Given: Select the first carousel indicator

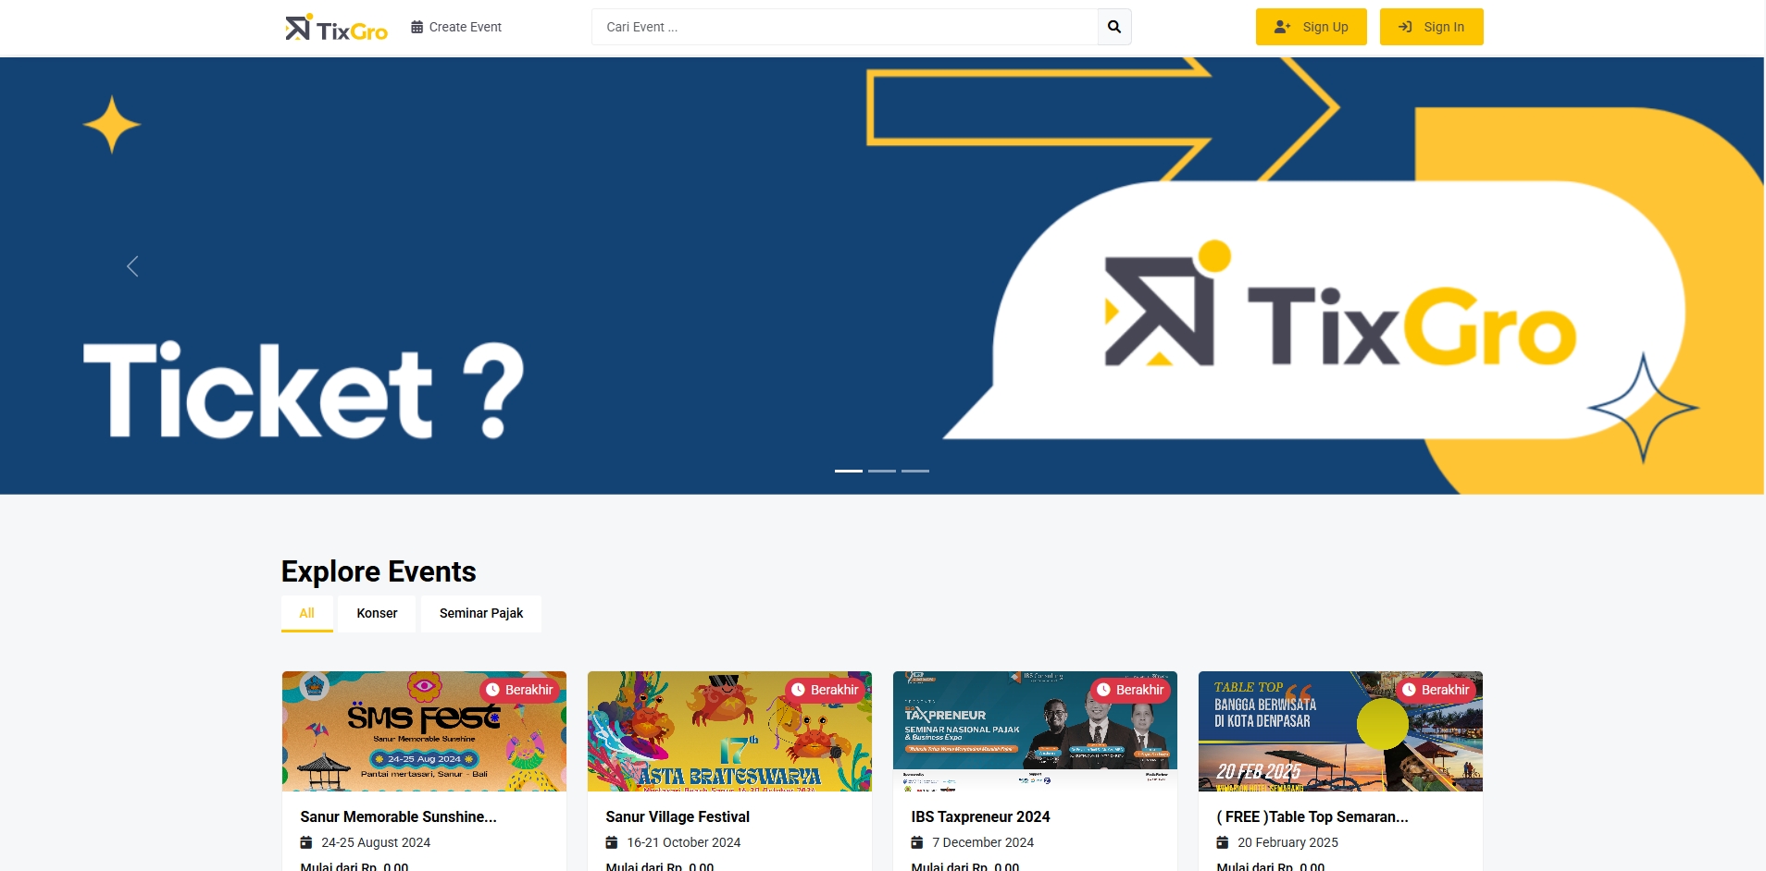Looking at the screenshot, I should (x=849, y=471).
